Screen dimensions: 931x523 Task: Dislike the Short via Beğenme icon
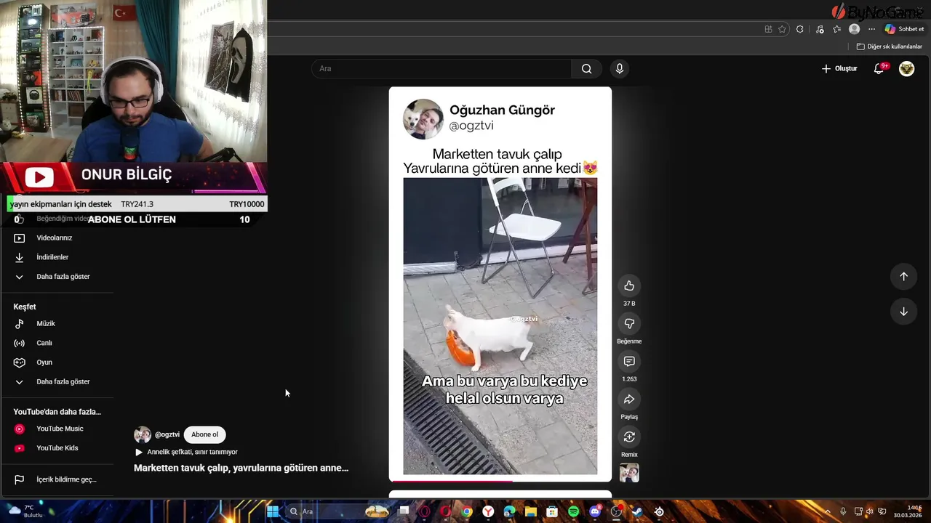click(x=629, y=323)
